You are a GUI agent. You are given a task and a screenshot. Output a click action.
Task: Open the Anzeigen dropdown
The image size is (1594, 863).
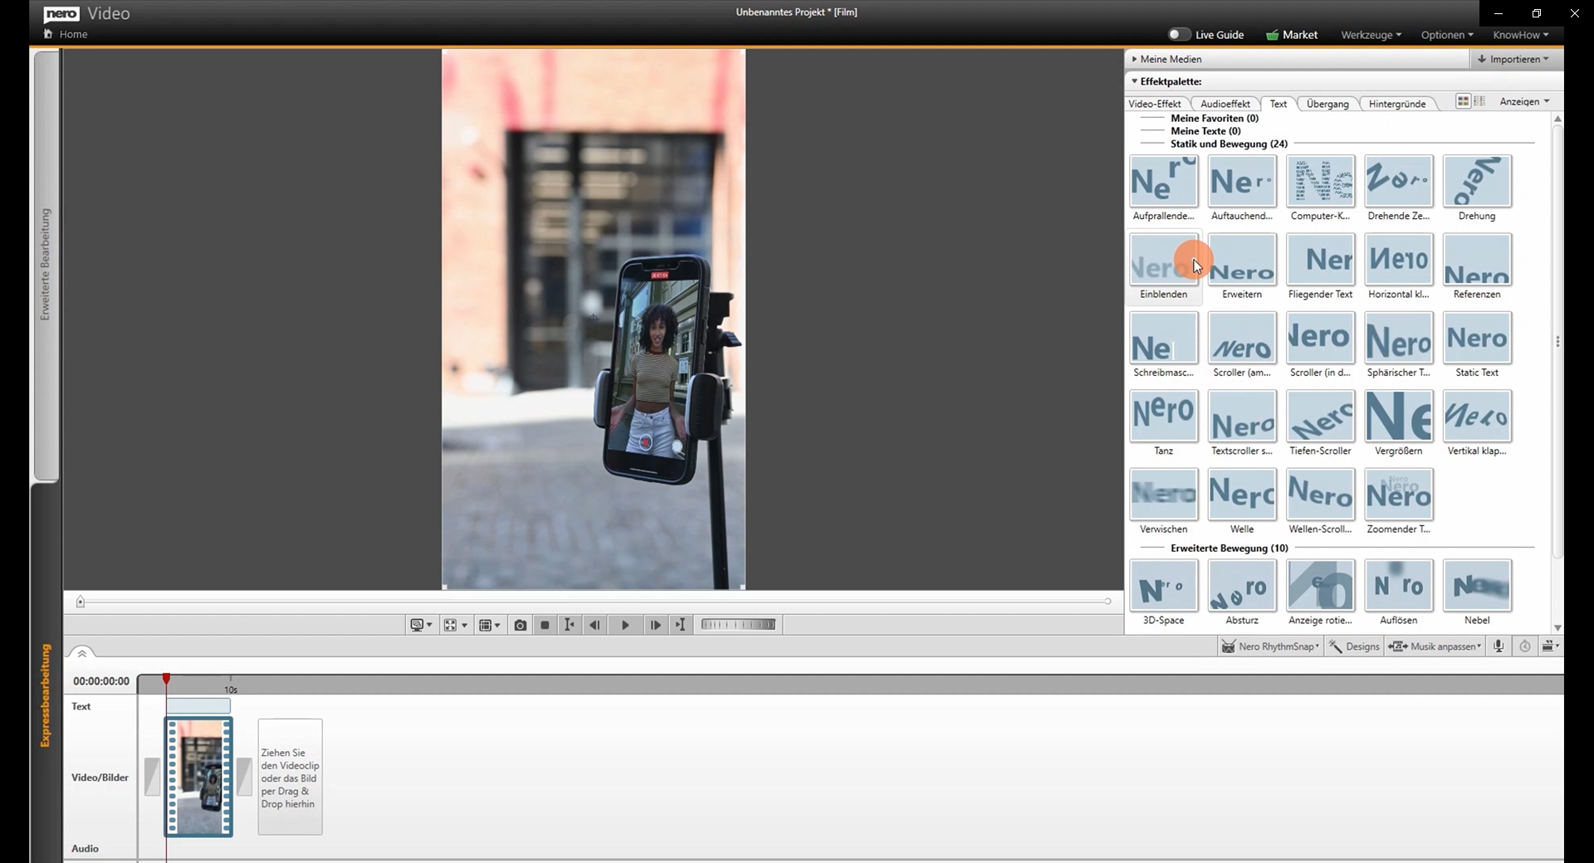(1524, 101)
